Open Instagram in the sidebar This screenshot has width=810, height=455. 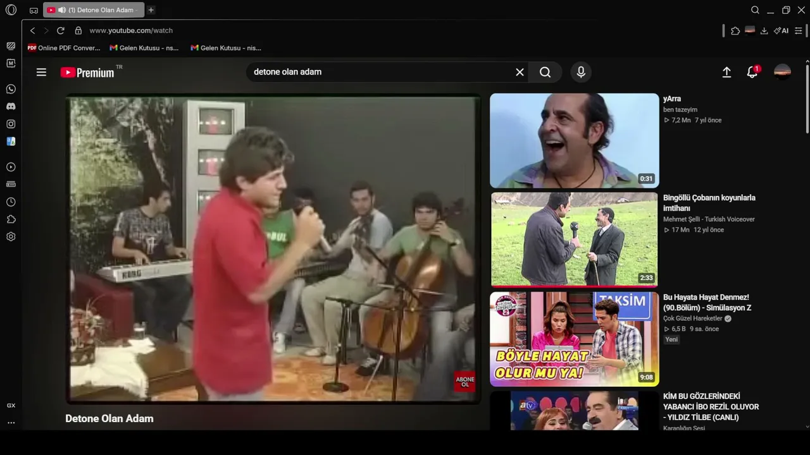pos(11,124)
